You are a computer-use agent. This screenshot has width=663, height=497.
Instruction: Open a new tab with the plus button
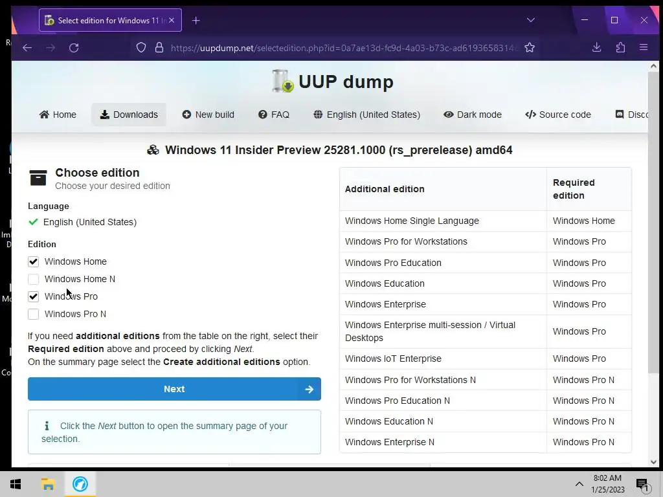[x=196, y=20]
